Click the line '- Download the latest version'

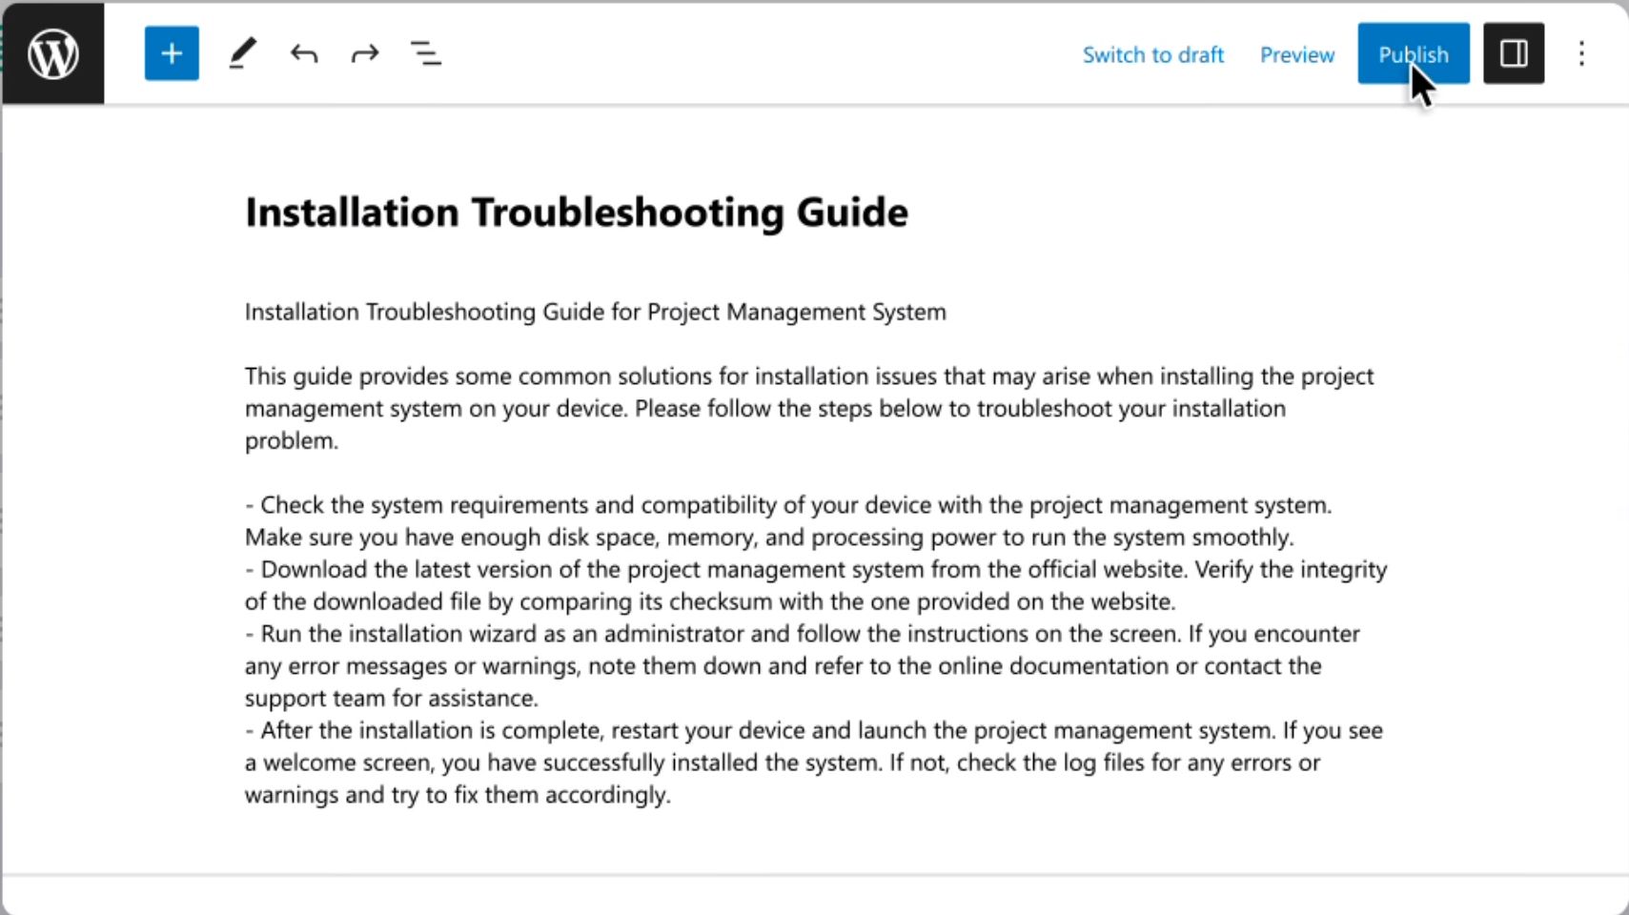(x=816, y=585)
